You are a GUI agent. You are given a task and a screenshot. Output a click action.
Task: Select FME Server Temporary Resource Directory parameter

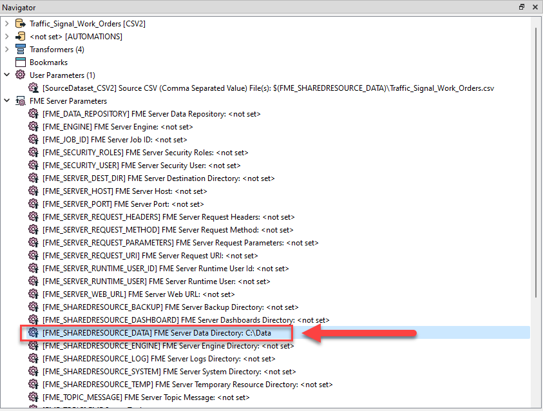pos(187,385)
